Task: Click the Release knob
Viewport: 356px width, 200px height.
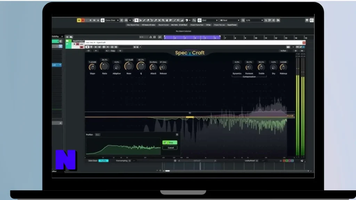Action: coord(163,67)
